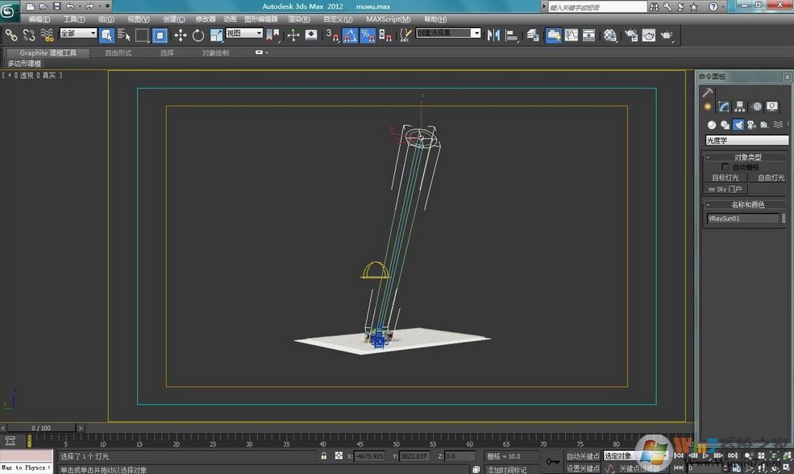The width and height of the screenshot is (794, 474).
Task: Click the Mirror tool icon
Action: coord(493,35)
